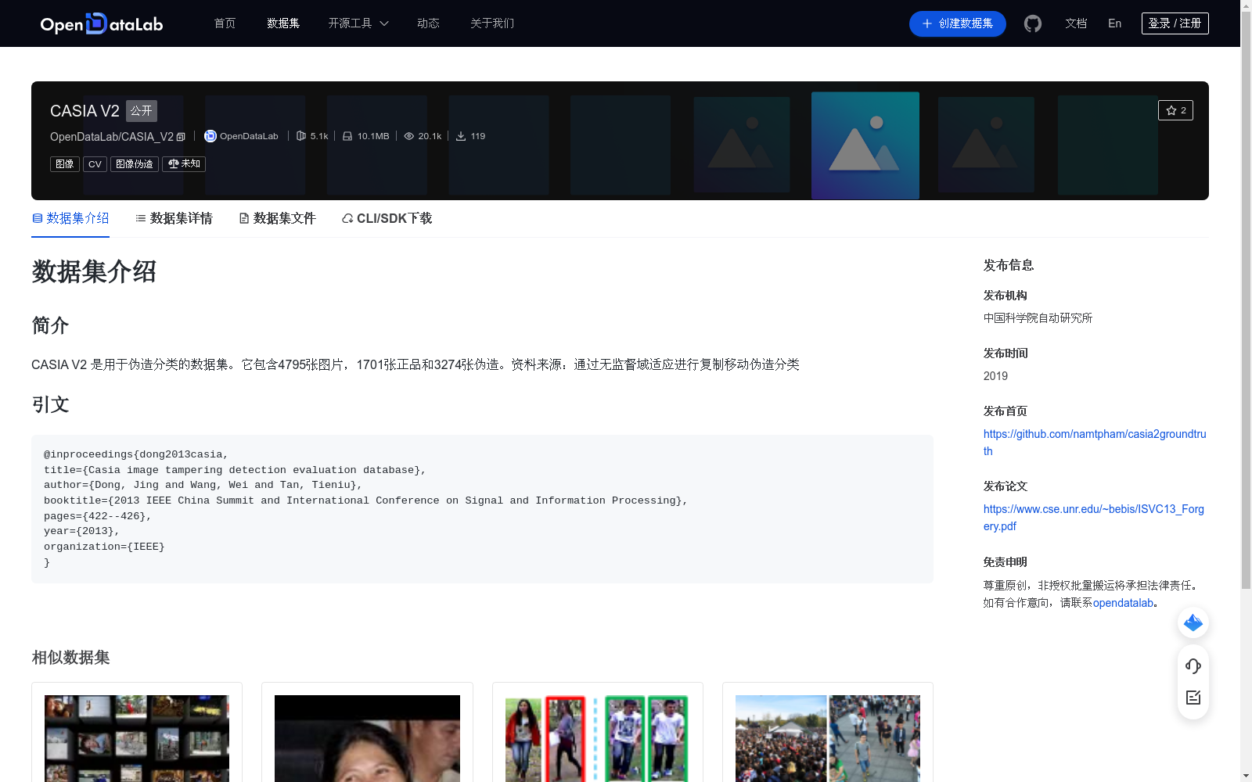Open the GitHub repository icon
Viewport: 1252px width, 782px height.
tap(1033, 23)
